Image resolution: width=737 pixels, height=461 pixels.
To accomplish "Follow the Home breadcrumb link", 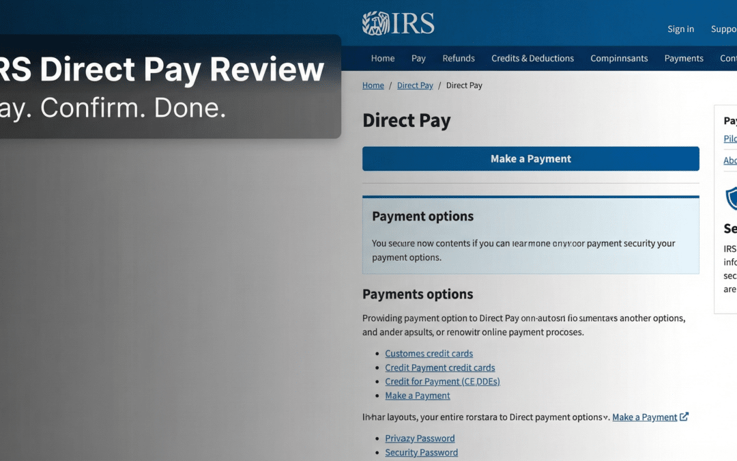I will tap(373, 85).
